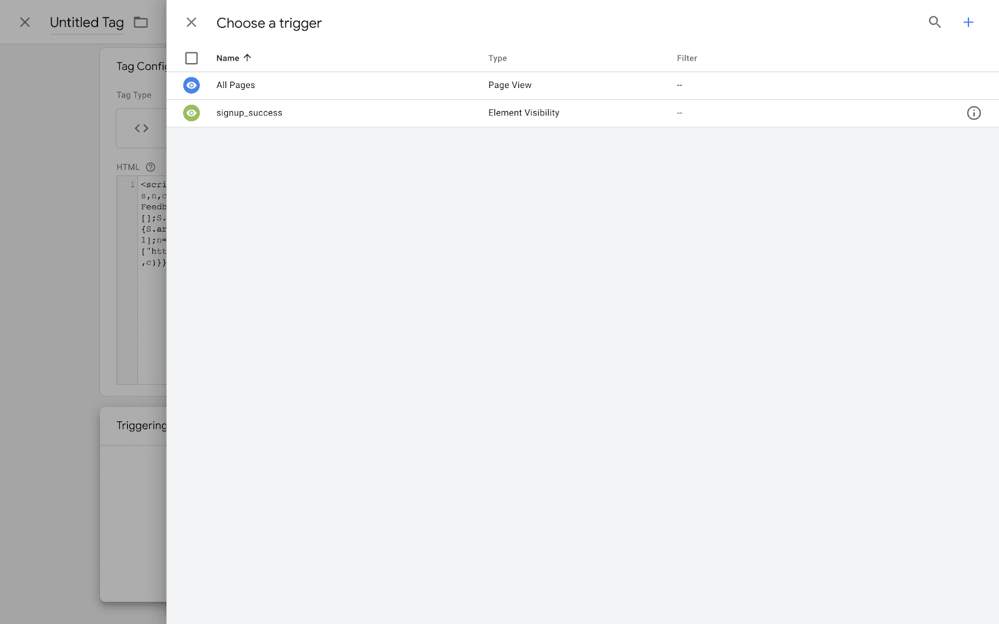Choose the signup_success trigger name

click(x=249, y=113)
